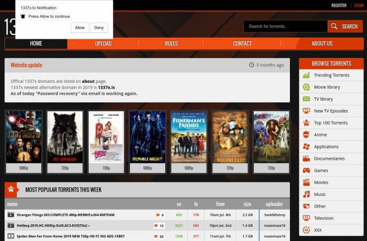This screenshot has height=241, width=367.
Task: Allow the 1337x.to notification
Action: click(80, 28)
